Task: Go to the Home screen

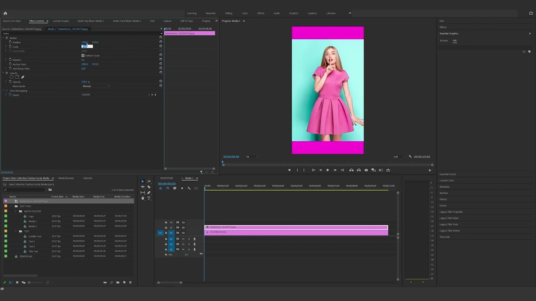Action: coord(5,13)
